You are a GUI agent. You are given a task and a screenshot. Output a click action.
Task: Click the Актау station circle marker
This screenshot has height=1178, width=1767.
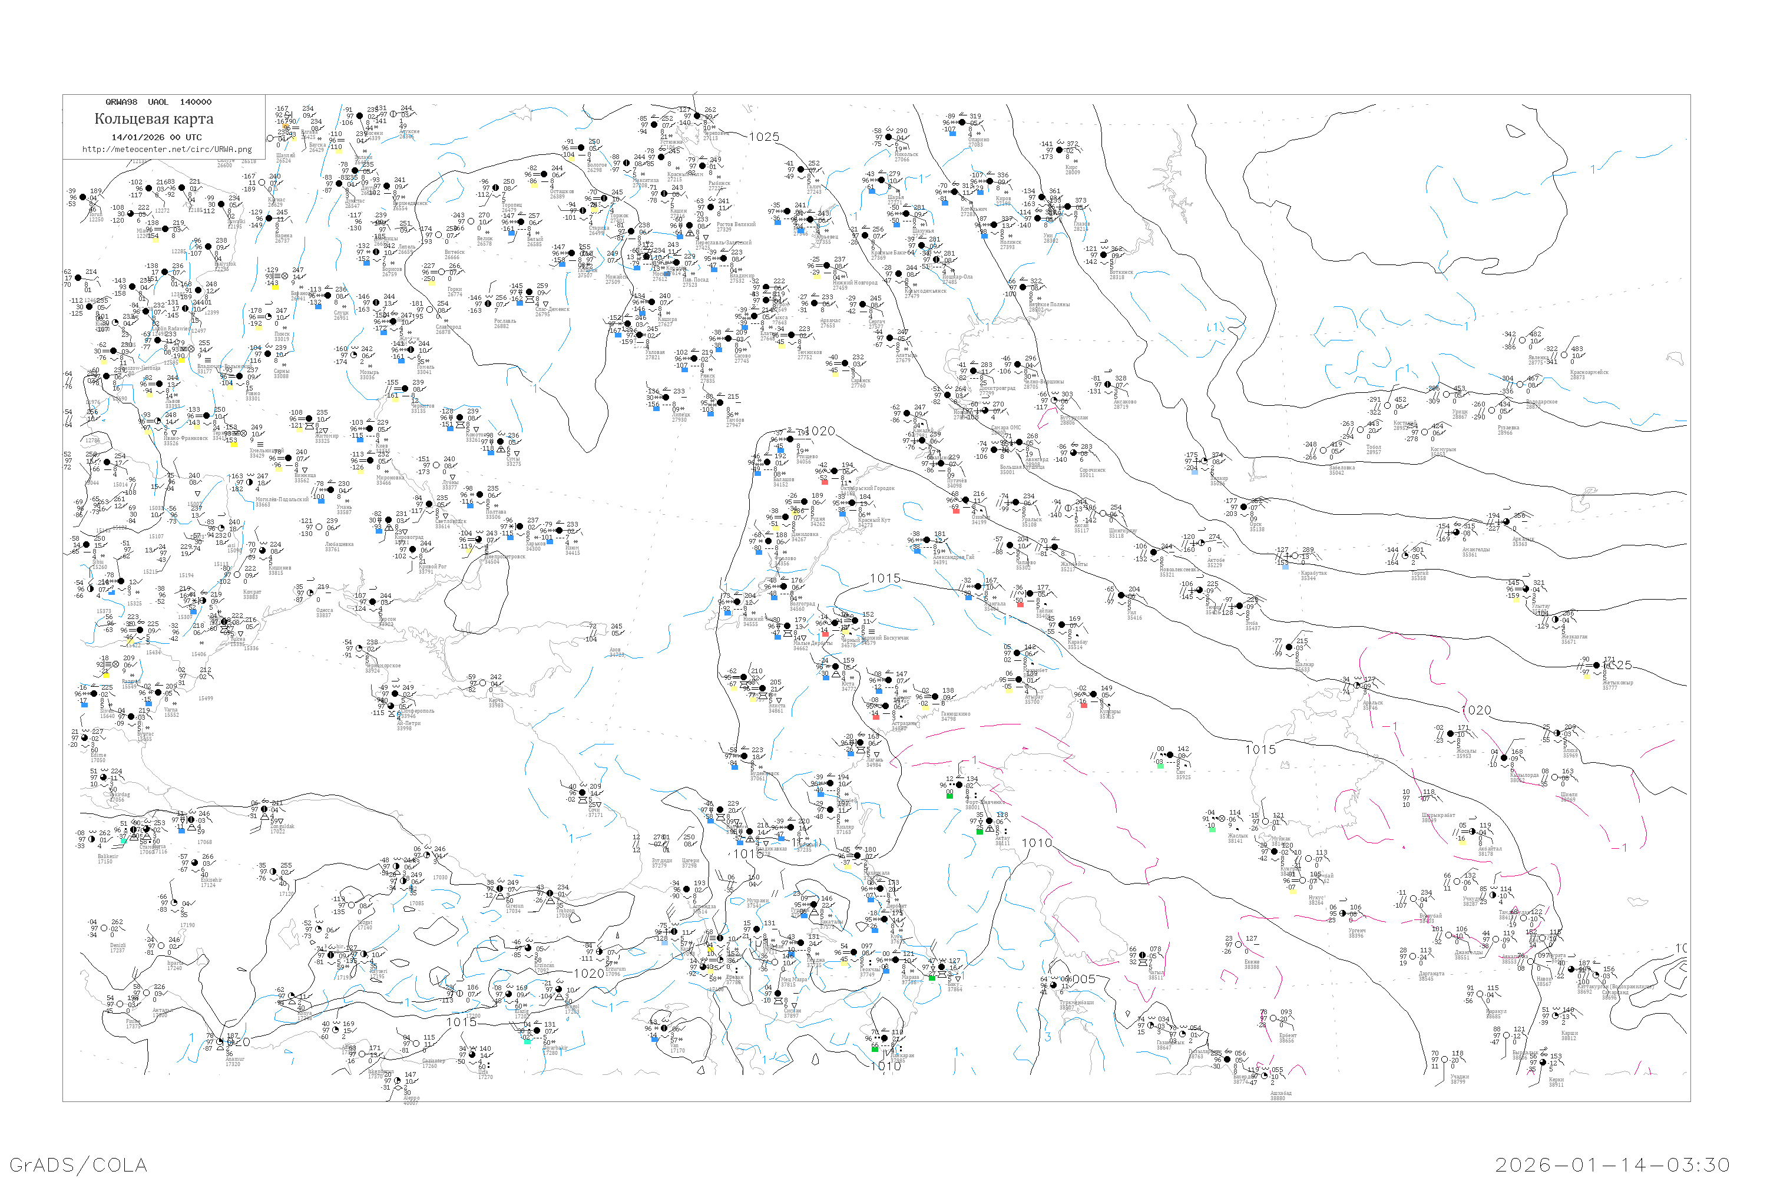click(x=990, y=821)
